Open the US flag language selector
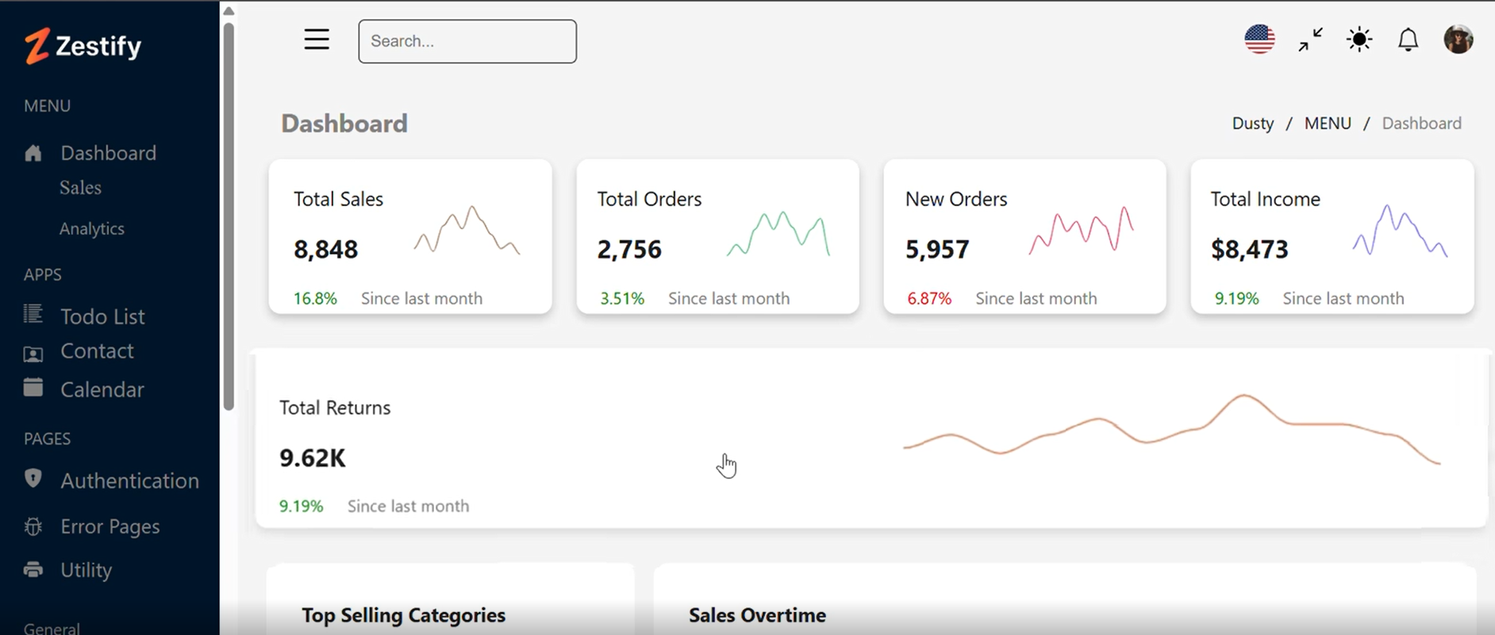Screen dimensions: 1495x635 pyautogui.click(x=1259, y=39)
